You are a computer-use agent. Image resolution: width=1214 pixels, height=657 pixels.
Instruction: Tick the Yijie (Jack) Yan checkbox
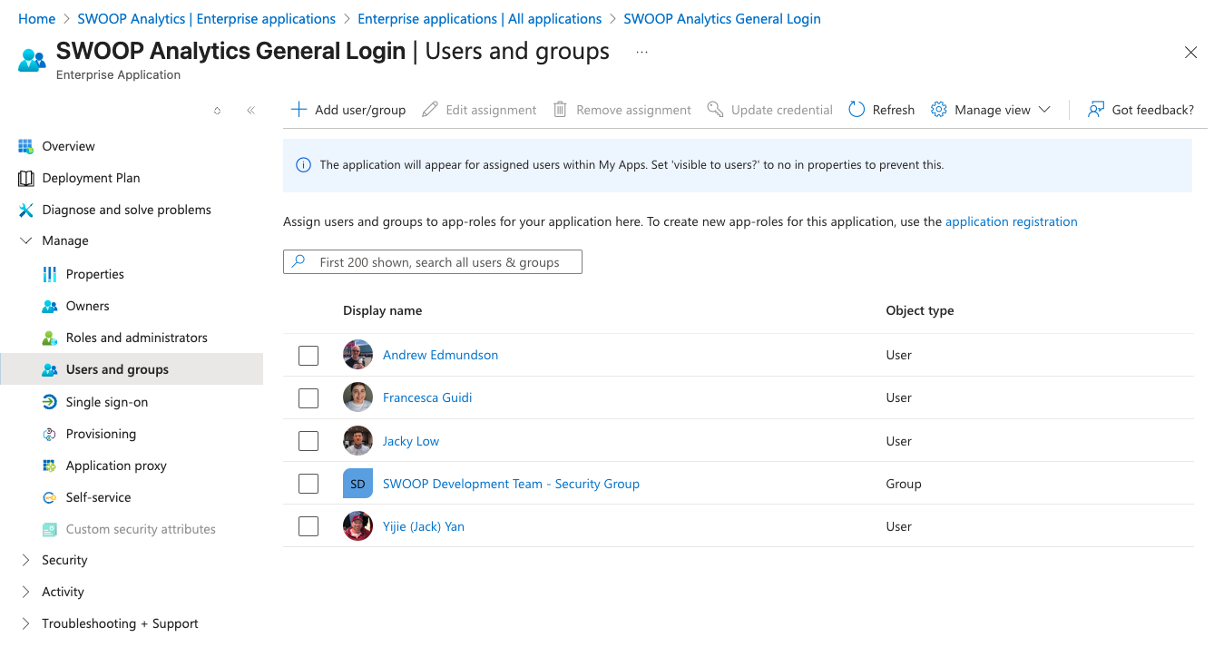pos(308,526)
